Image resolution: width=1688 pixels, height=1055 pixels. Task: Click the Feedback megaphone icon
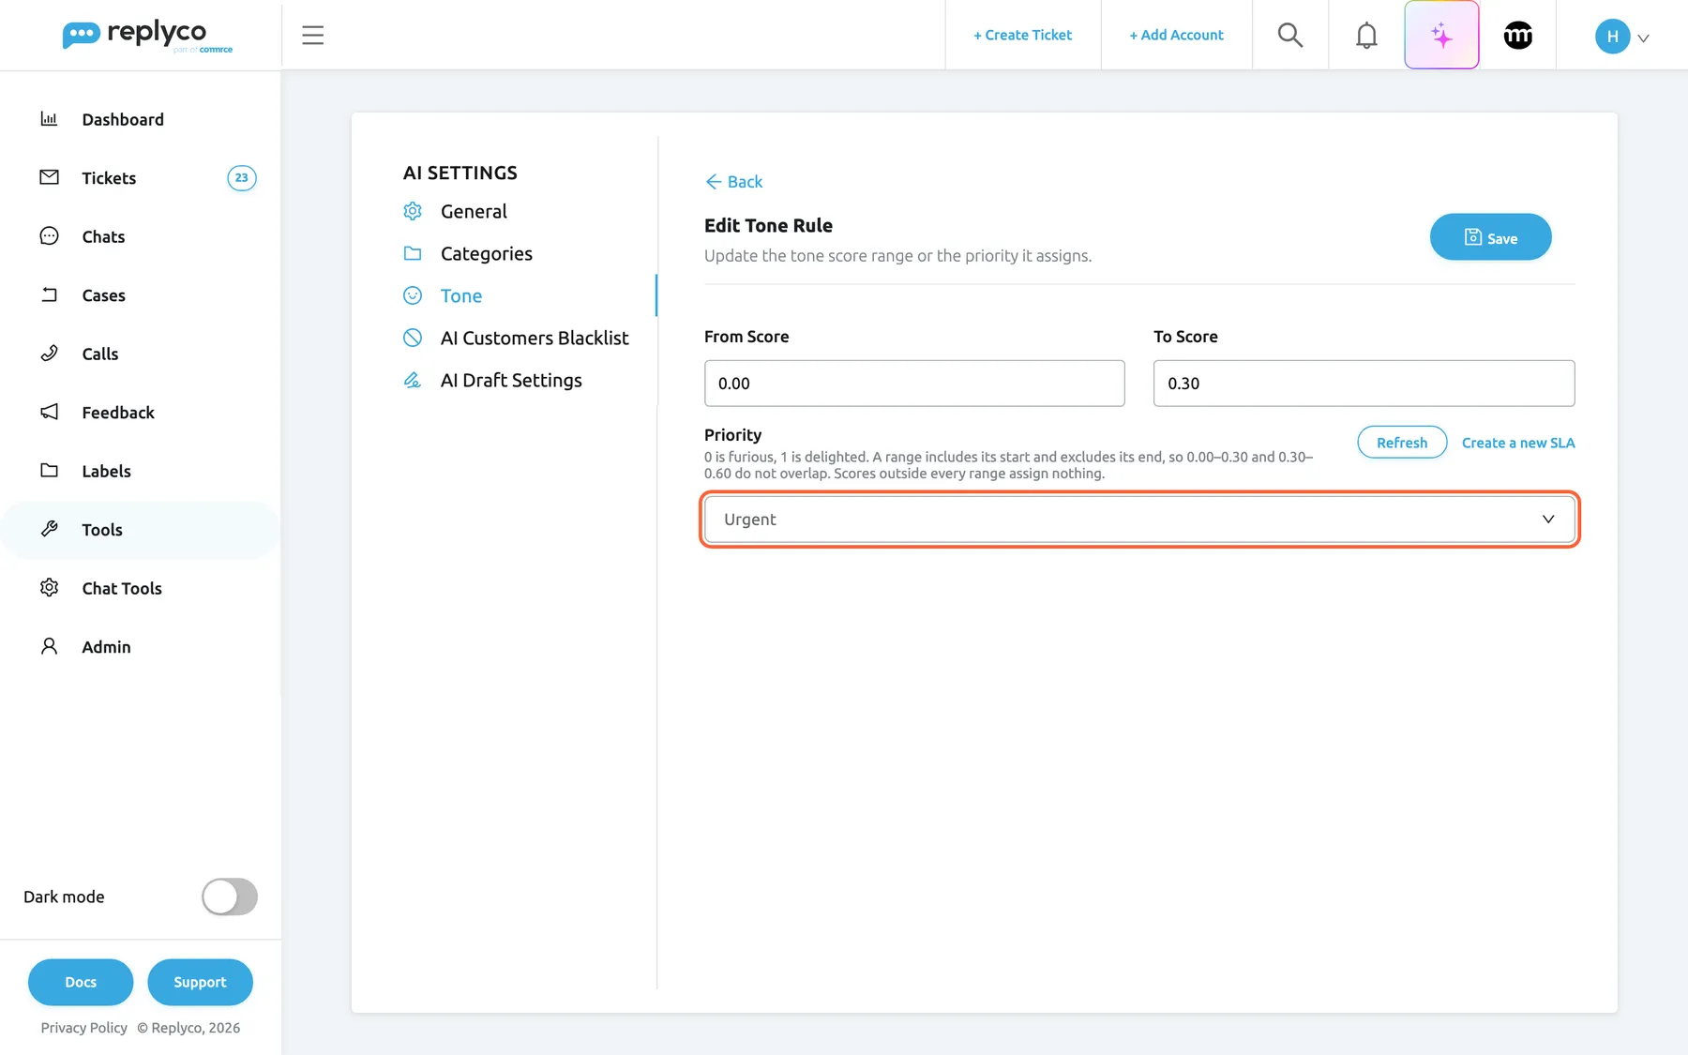pyautogui.click(x=49, y=412)
